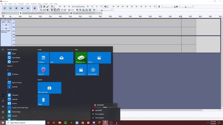Open the Mail tile
Screen dimensions: 223x125
point(62,58)
